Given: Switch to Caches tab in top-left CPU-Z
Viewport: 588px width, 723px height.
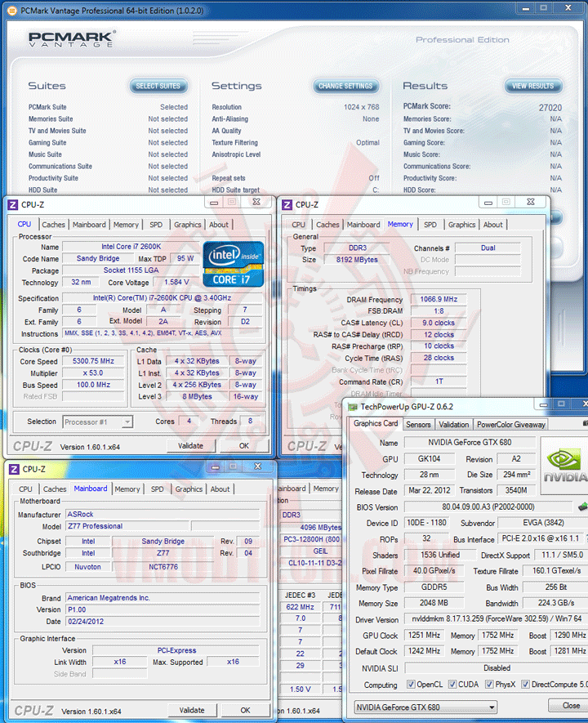Looking at the screenshot, I should [x=53, y=225].
